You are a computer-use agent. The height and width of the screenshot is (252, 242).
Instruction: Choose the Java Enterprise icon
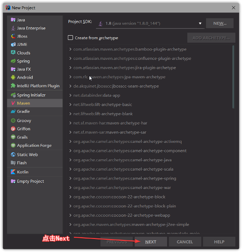pos(13,28)
